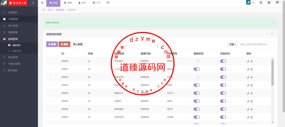Tick the checkbox for row 30436

click(53, 109)
